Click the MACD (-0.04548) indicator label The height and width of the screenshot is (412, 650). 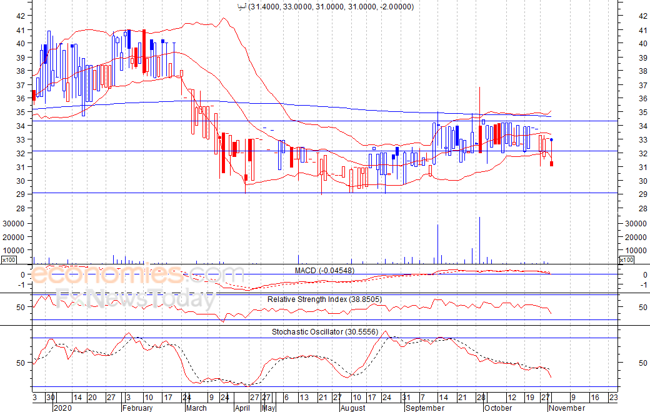(x=324, y=271)
